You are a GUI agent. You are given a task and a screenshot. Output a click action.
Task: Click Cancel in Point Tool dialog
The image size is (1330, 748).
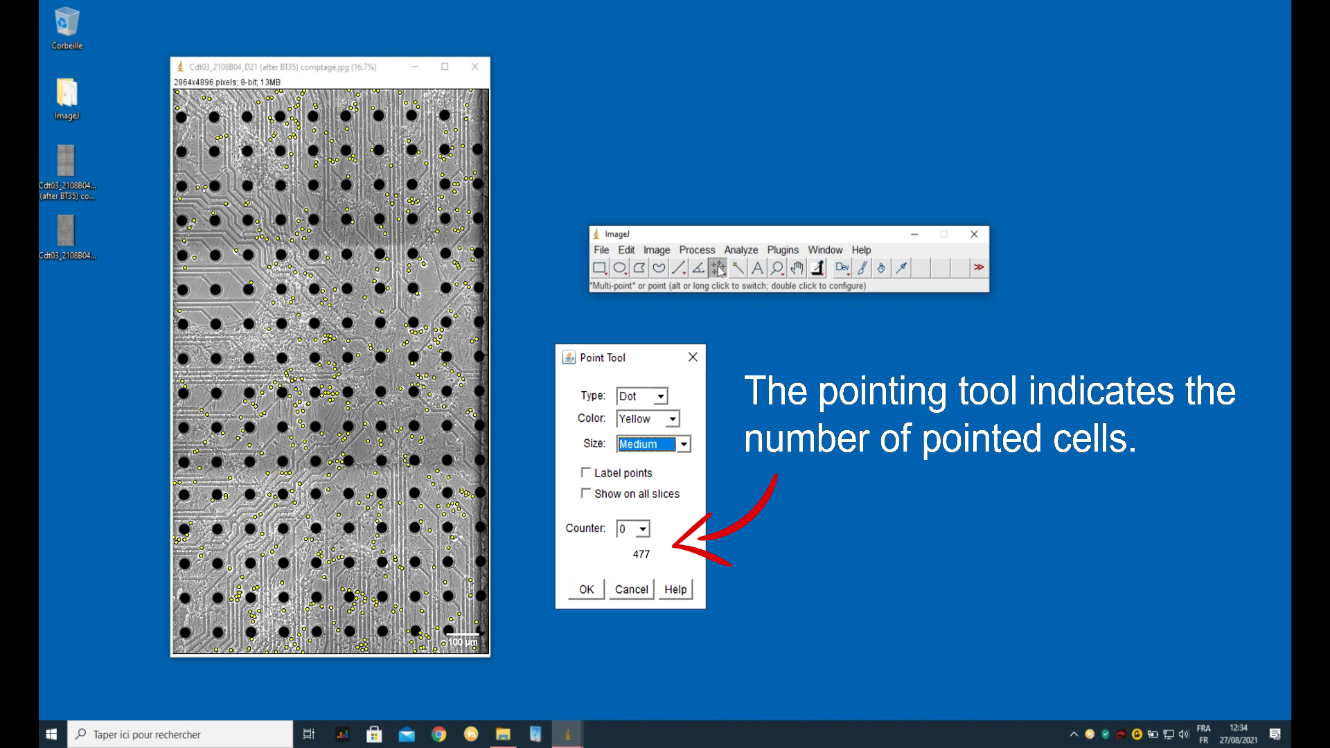(631, 589)
